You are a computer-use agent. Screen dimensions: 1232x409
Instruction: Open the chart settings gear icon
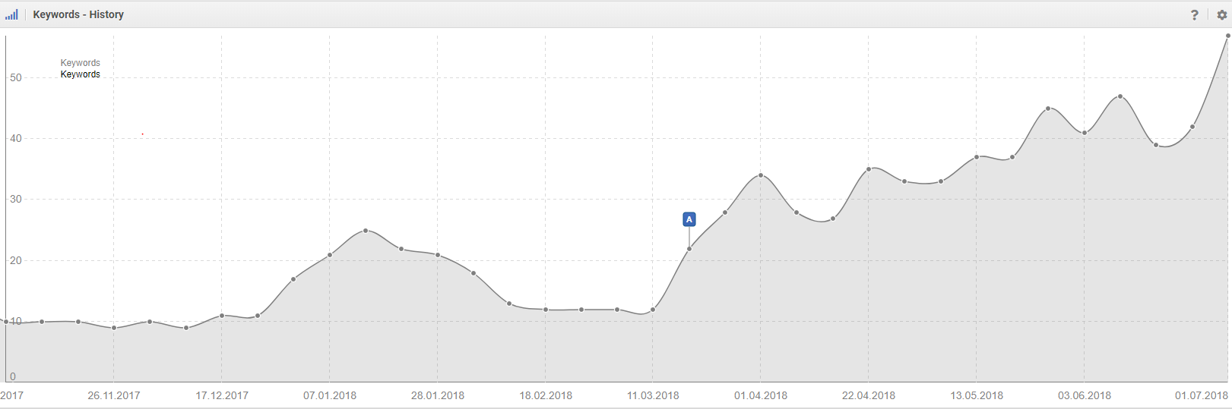click(x=1222, y=14)
